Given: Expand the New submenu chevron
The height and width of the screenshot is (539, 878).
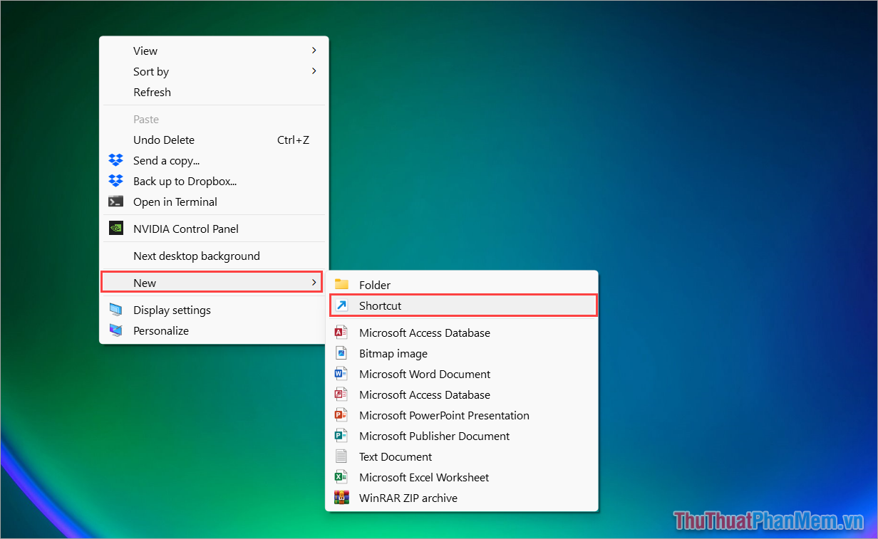Looking at the screenshot, I should pos(314,283).
